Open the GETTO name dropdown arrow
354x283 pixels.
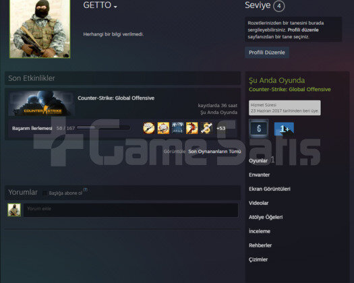click(x=115, y=7)
